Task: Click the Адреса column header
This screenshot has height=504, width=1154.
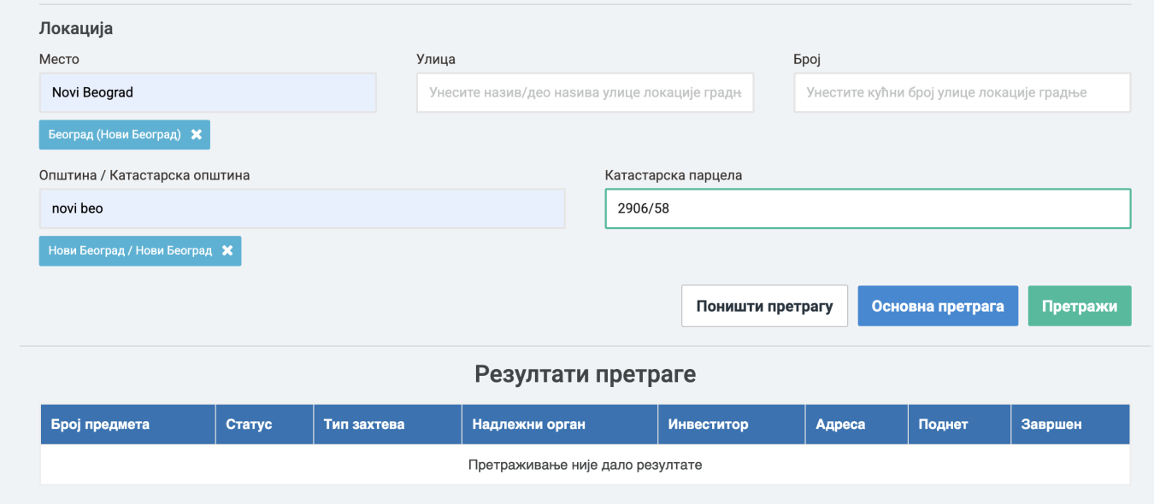Action: [x=840, y=425]
